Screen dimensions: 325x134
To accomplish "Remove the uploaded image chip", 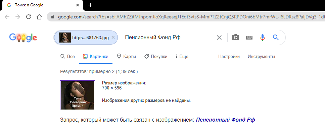I will point(113,38).
